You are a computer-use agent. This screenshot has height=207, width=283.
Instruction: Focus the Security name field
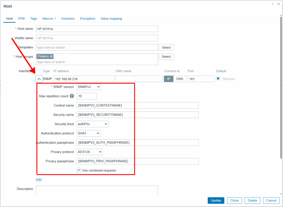coord(138,115)
